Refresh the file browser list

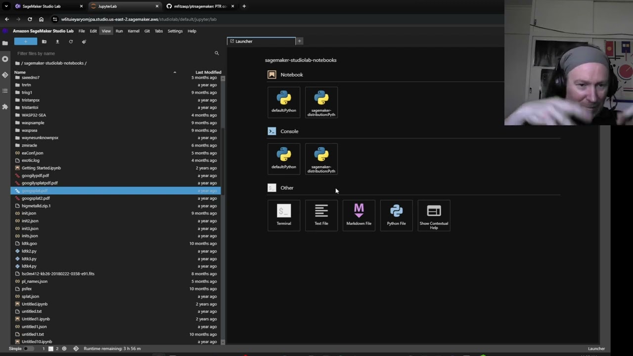pyautogui.click(x=71, y=42)
